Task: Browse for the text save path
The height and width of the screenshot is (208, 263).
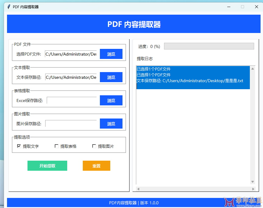Action: point(111,77)
